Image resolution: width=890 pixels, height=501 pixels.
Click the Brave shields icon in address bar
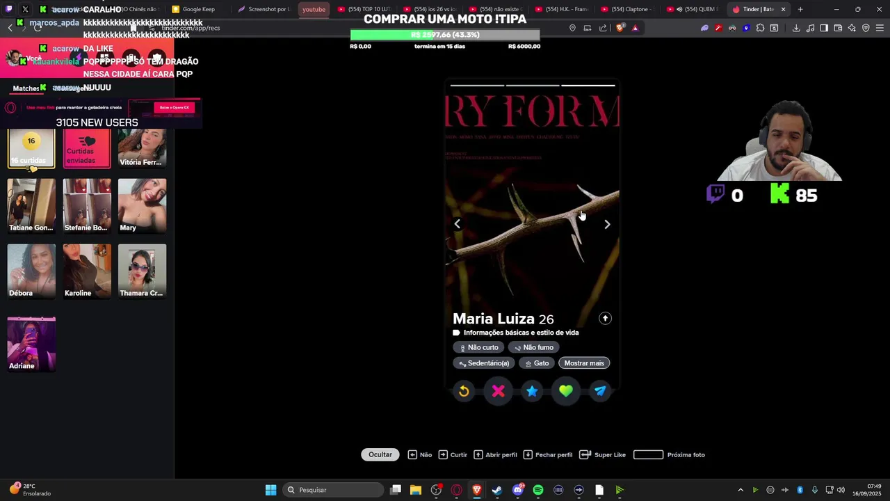pos(620,28)
